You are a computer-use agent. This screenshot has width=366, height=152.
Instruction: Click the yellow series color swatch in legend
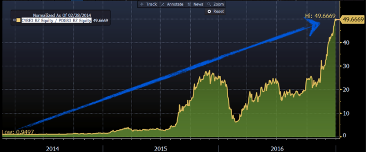click(x=18, y=20)
